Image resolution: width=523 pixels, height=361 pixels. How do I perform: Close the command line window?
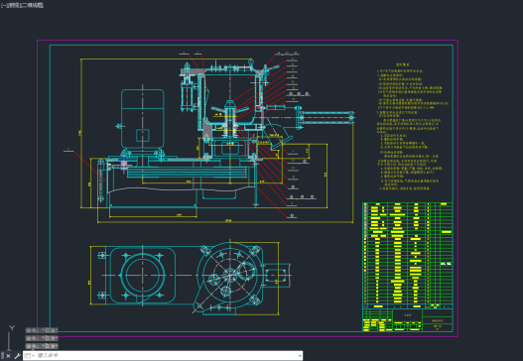point(8,356)
